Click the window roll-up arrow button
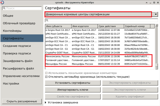 [147, 3]
